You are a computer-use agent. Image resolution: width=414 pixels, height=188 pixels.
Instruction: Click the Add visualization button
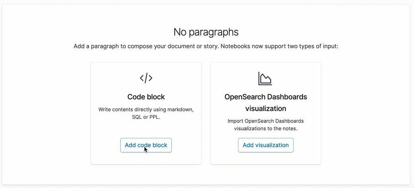tap(266, 145)
